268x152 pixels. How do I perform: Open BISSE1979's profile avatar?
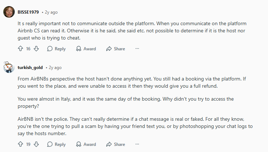(x=9, y=12)
